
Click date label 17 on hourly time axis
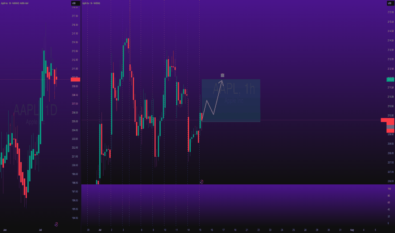223,230
